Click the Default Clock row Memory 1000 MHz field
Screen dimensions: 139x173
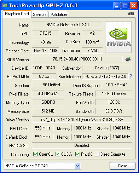82,137
